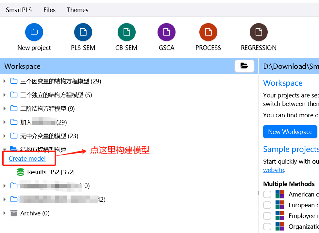The height and width of the screenshot is (233, 319).
Task: Click the blue Workspace heading in right panel
Action: pos(283,83)
